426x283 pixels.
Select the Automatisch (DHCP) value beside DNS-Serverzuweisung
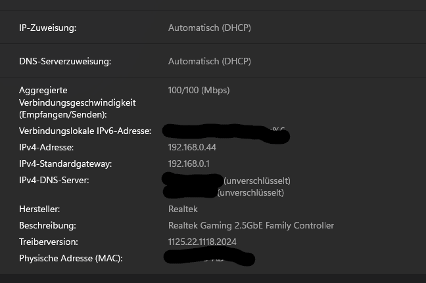coord(209,62)
